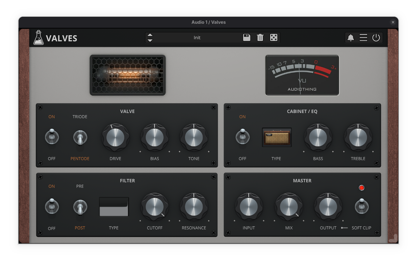Flip the Soft Clip switch

(361, 206)
